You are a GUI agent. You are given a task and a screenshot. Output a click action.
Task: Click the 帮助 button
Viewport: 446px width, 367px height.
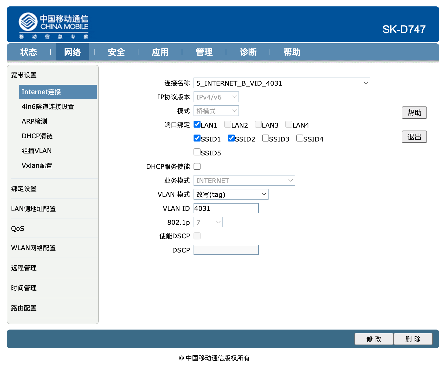tap(414, 113)
